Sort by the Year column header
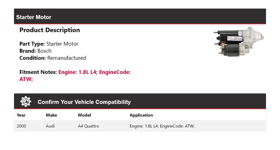Screen dimensions: 280x150 click(x=21, y=115)
